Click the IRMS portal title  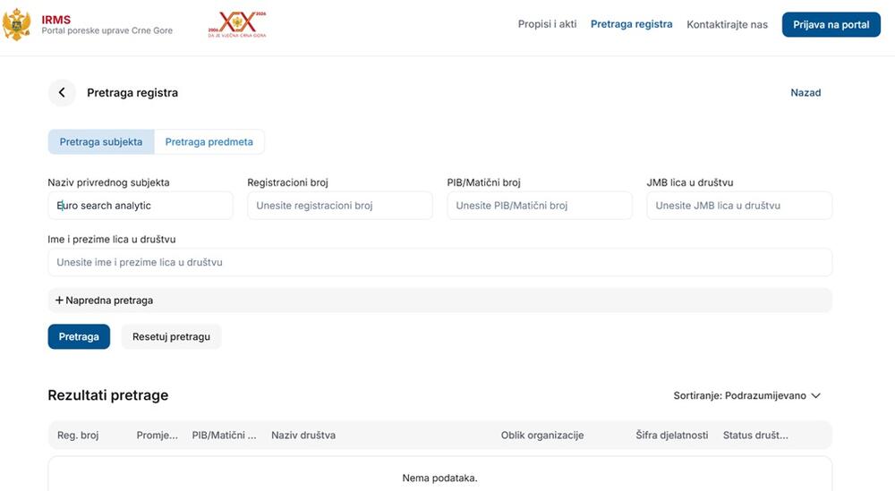pos(55,20)
